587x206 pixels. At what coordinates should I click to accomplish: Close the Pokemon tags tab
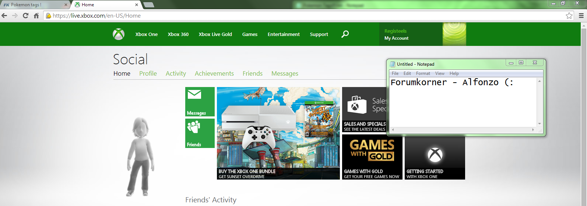click(x=66, y=5)
